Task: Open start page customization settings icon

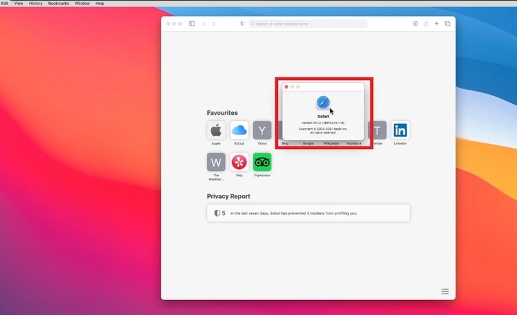Action: click(x=445, y=291)
